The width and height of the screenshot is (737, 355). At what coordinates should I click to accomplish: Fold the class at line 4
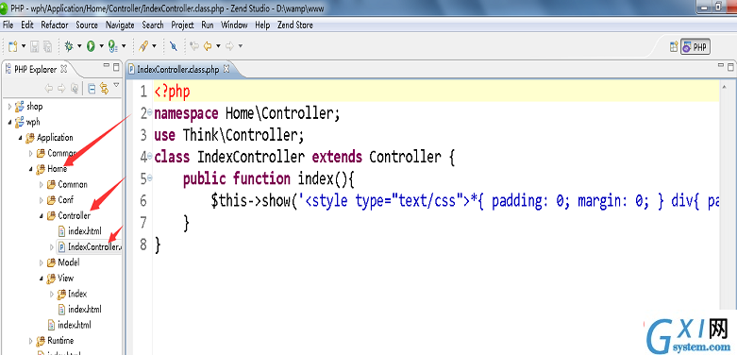[150, 156]
